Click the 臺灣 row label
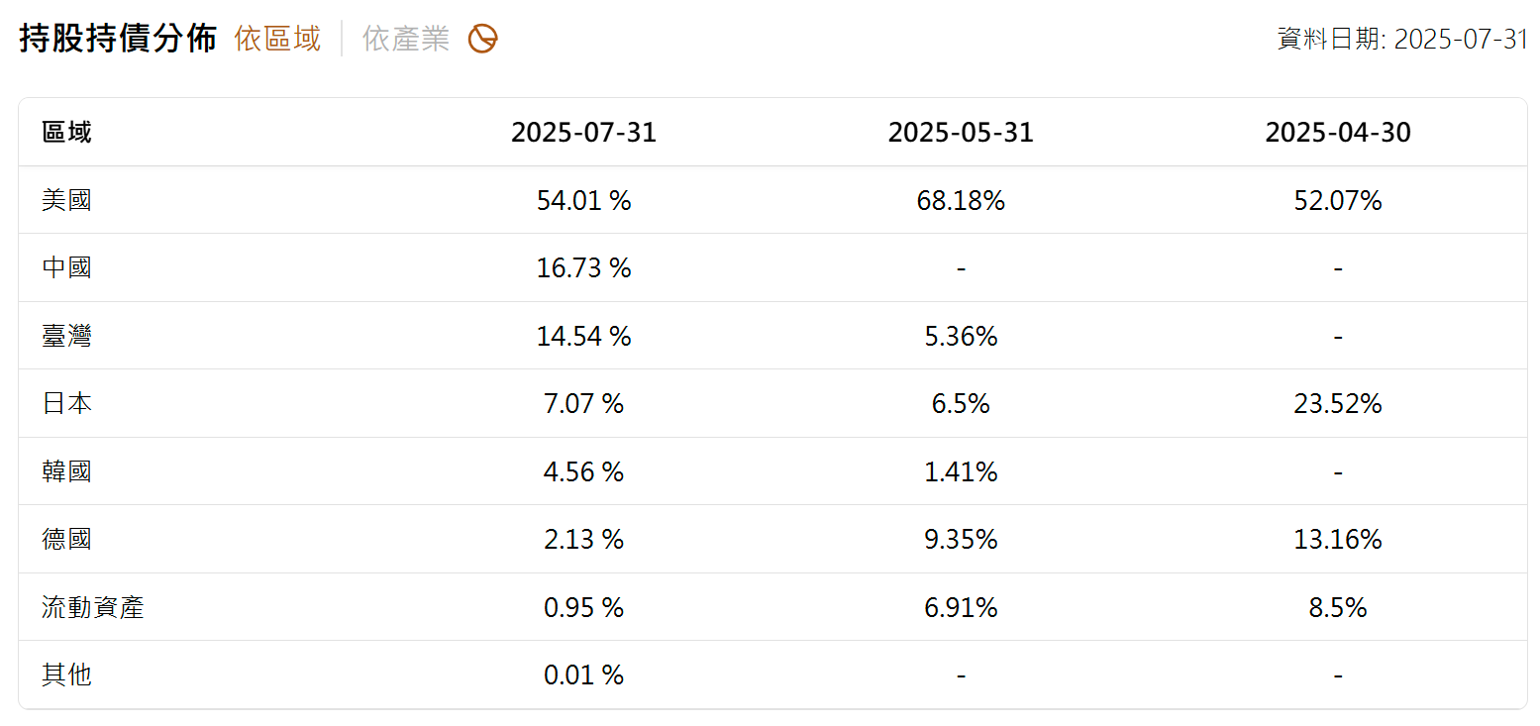 point(67,337)
